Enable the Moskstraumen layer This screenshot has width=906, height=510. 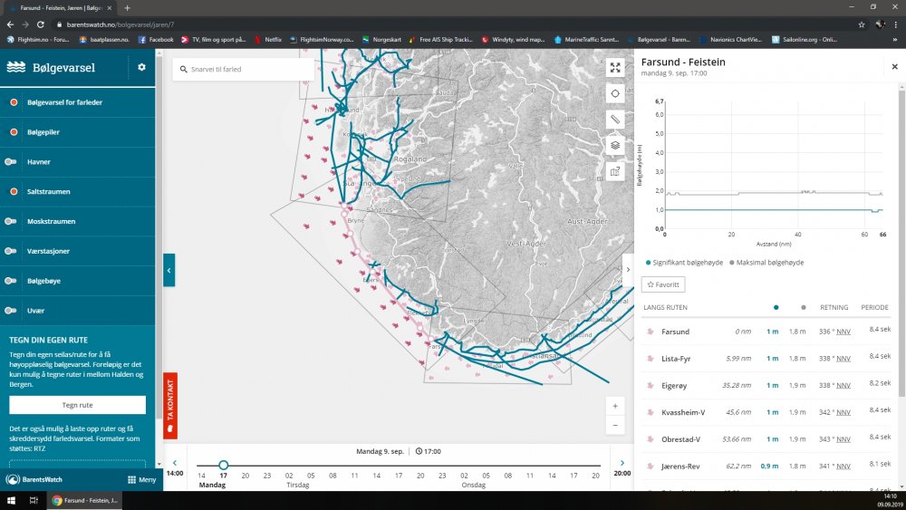coord(11,221)
